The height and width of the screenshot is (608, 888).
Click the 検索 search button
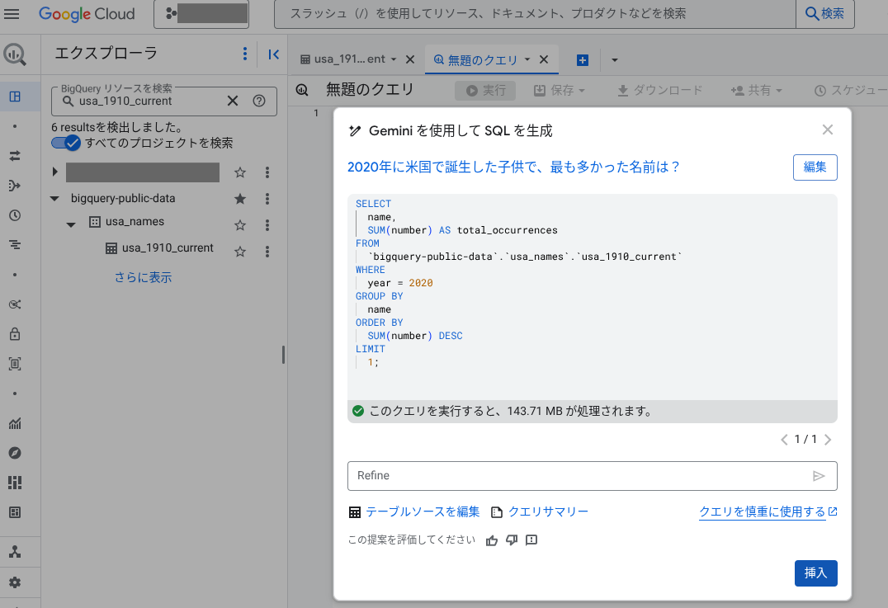[825, 13]
